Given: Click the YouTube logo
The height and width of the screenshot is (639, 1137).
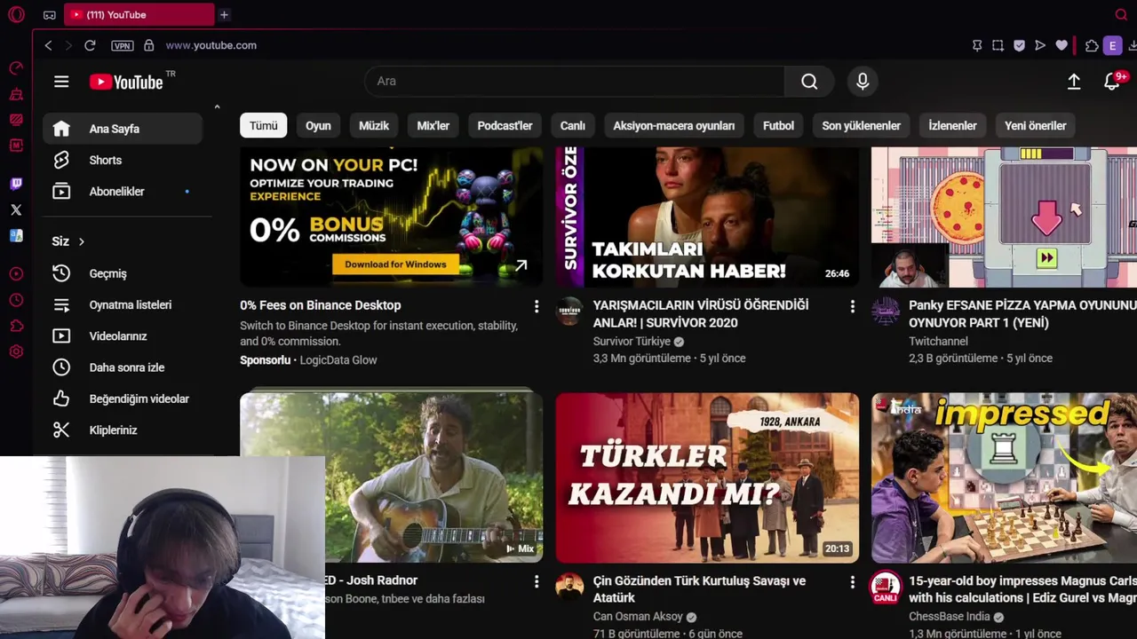Looking at the screenshot, I should 126,82.
